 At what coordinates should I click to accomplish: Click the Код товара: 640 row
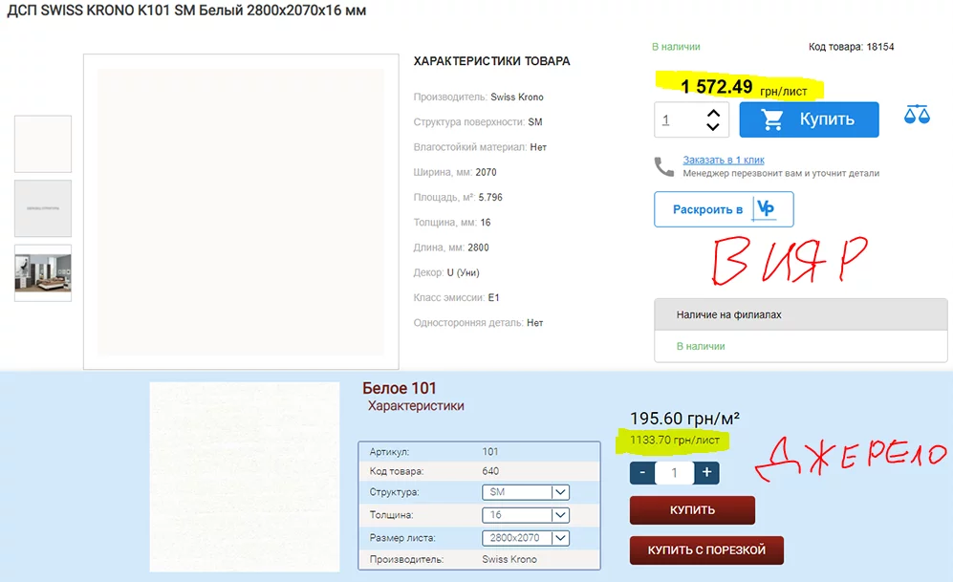[480, 471]
